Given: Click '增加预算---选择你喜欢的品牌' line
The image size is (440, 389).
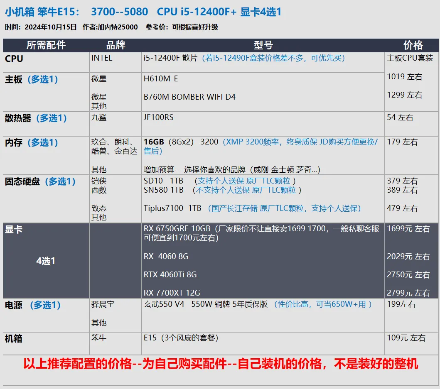Looking at the screenshot, I should click(x=194, y=170).
